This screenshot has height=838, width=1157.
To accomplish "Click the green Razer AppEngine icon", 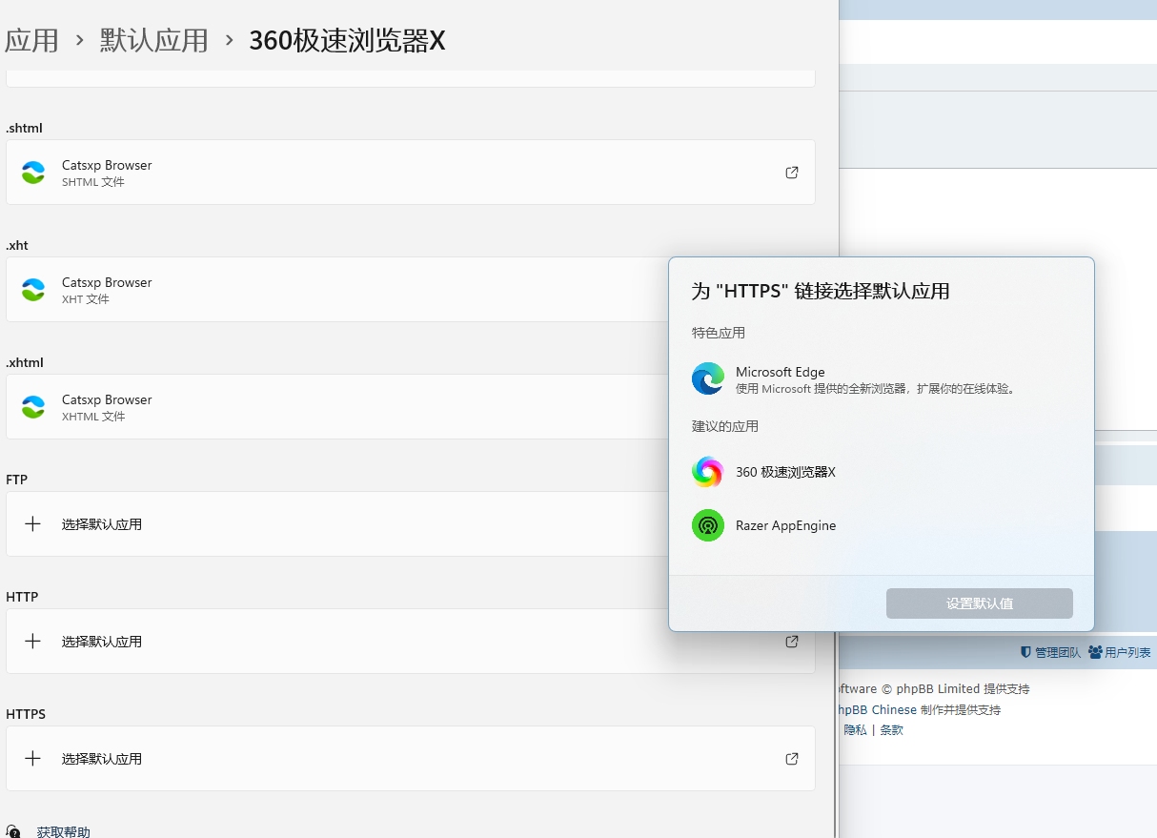I will point(708,524).
